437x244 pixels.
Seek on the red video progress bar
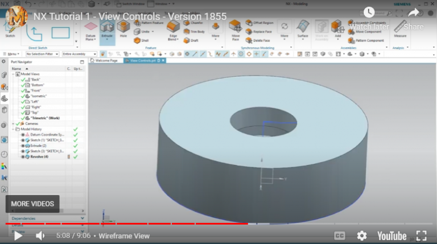pos(126,224)
